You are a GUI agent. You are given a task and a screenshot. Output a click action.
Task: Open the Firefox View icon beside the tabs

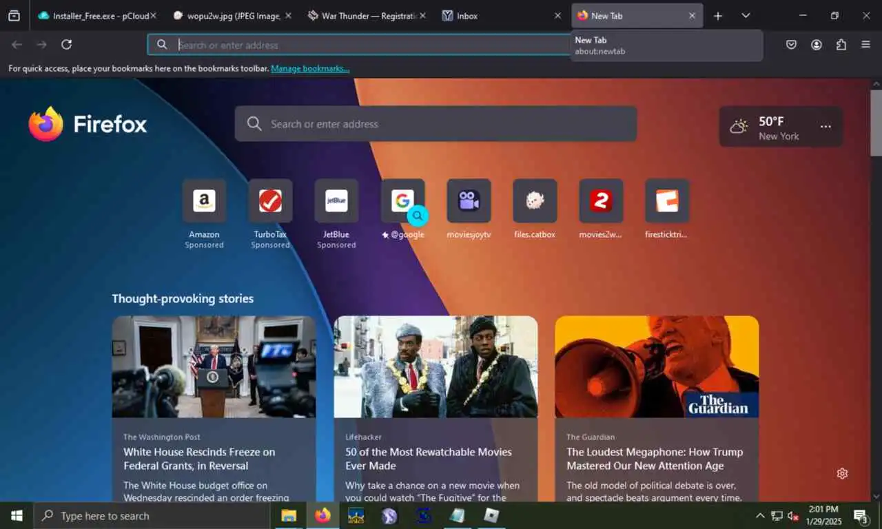point(14,15)
